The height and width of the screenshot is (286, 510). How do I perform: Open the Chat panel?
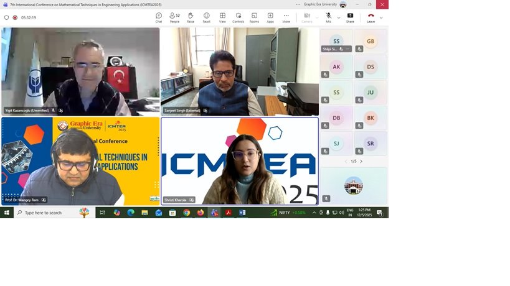tap(159, 17)
